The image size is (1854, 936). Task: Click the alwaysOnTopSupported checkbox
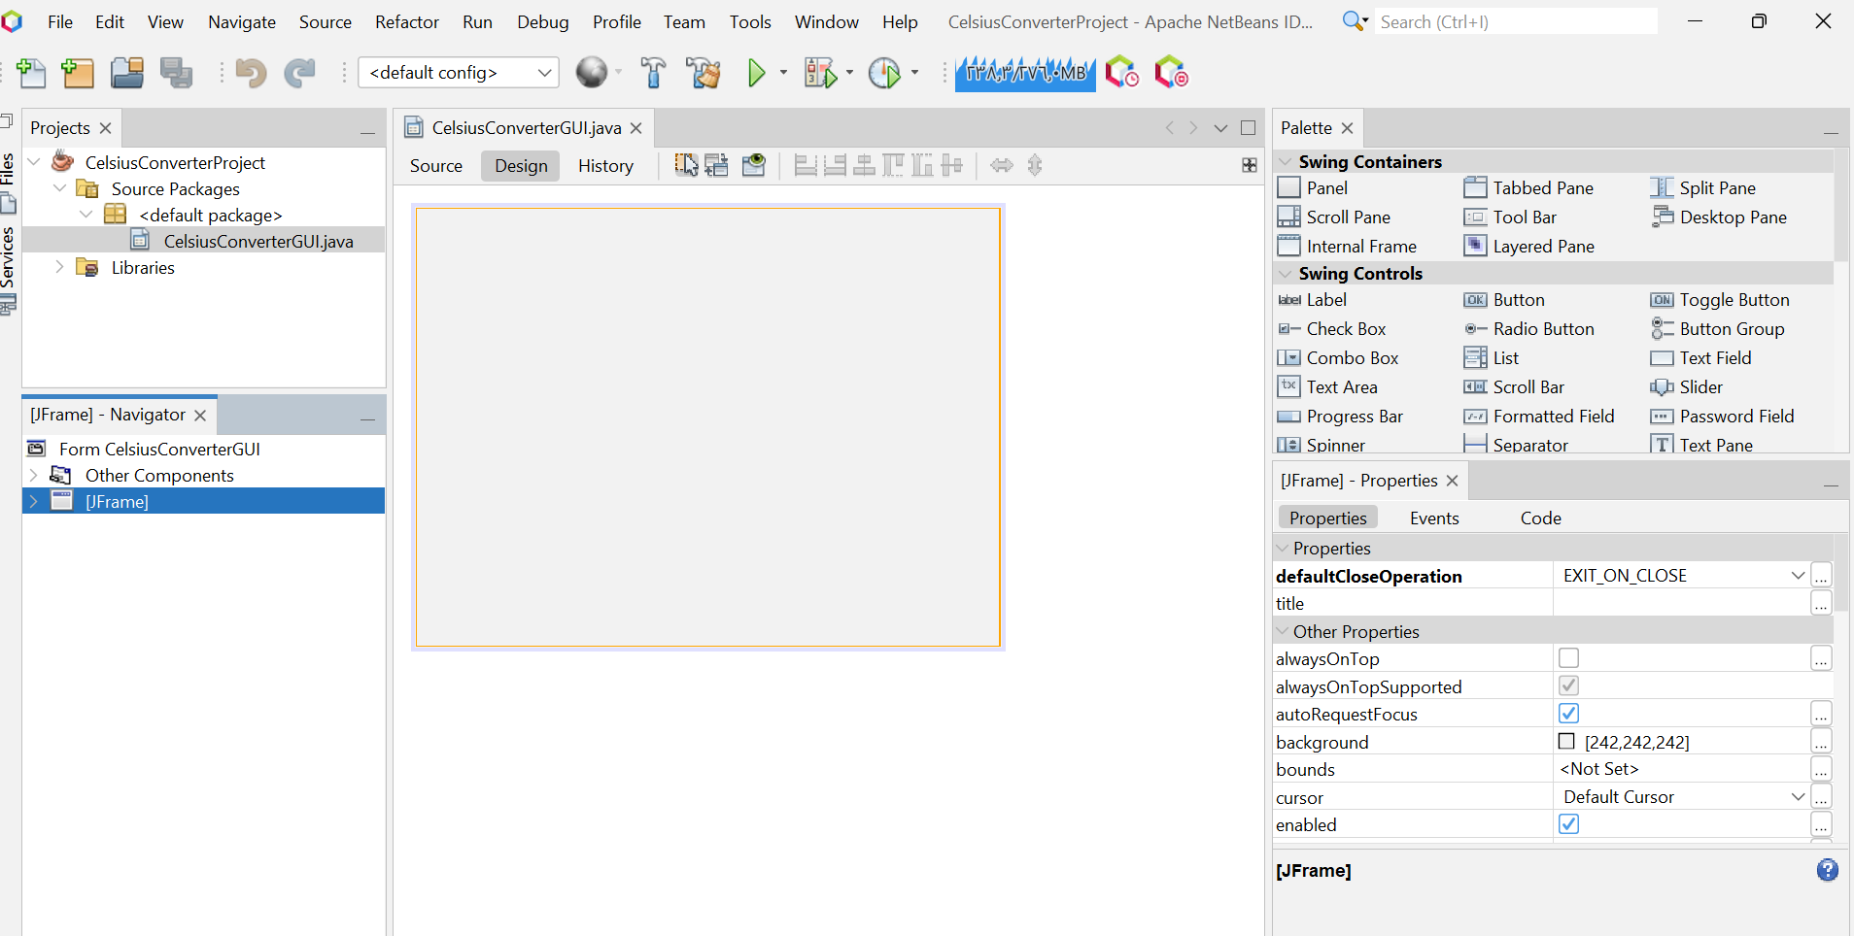click(x=1568, y=685)
